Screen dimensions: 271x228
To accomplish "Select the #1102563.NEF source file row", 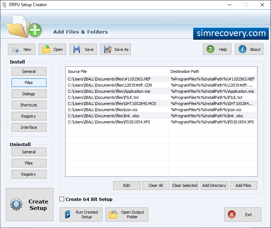I will click(x=117, y=79).
